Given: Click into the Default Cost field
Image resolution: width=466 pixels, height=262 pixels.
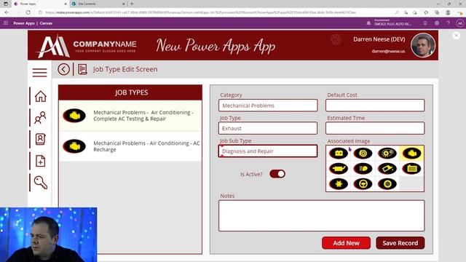Looking at the screenshot, I should [375, 106].
